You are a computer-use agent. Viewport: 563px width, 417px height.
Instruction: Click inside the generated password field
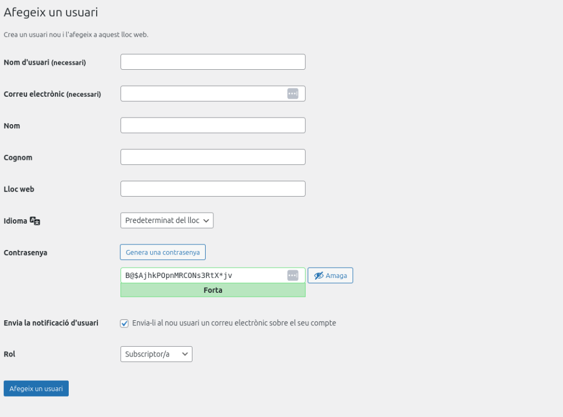coord(201,275)
